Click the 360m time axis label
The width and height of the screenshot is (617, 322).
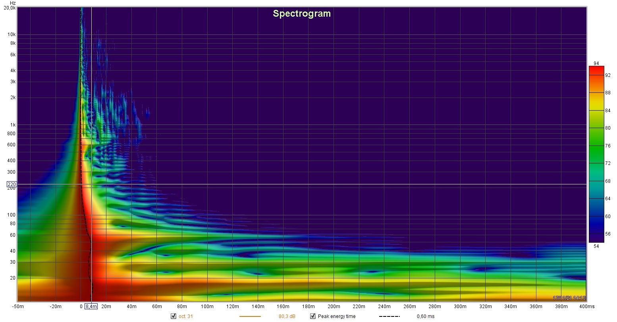[x=536, y=307]
